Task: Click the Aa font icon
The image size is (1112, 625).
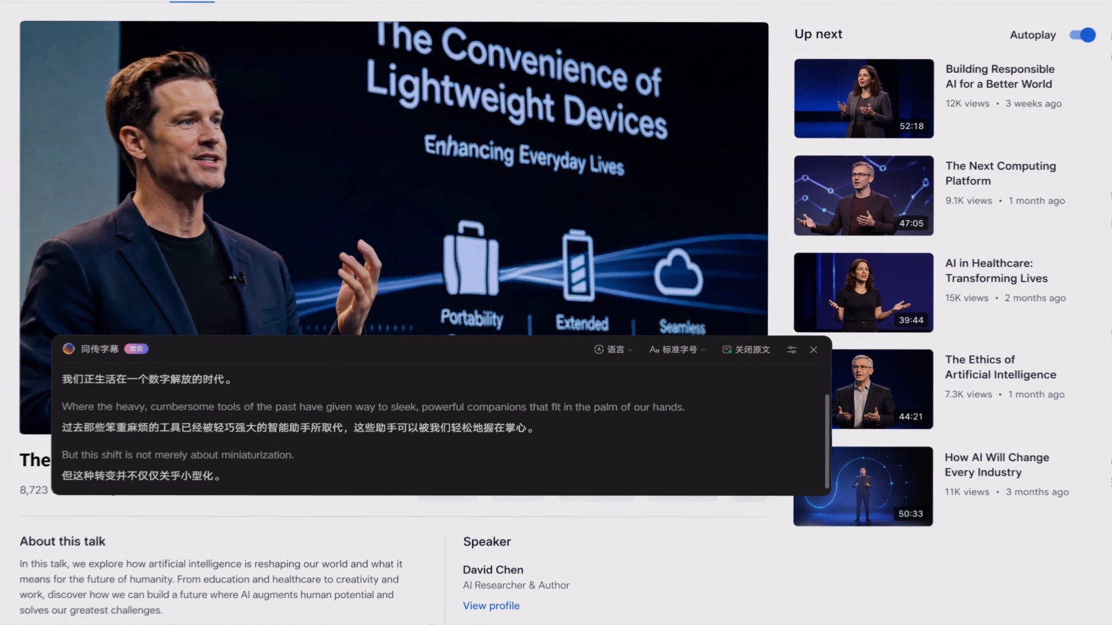Action: [x=654, y=349]
